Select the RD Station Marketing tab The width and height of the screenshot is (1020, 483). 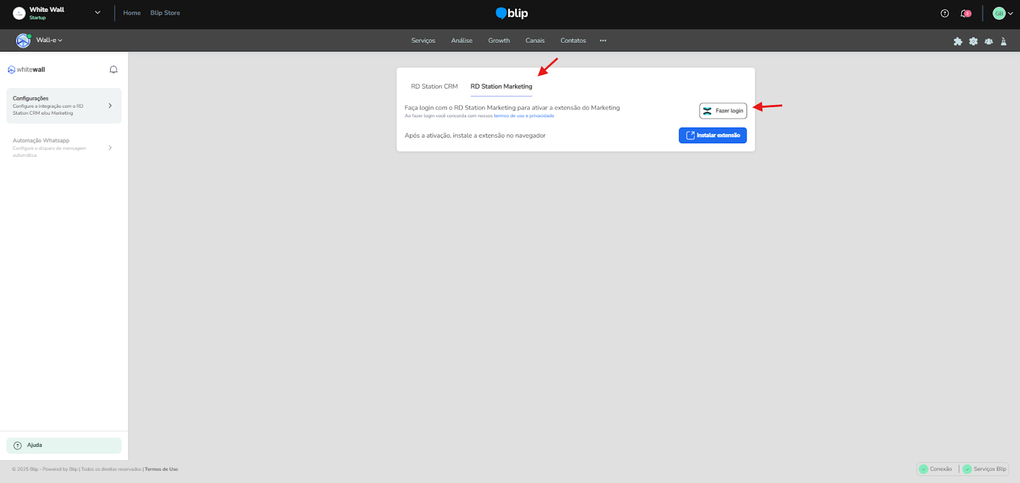pyautogui.click(x=501, y=87)
